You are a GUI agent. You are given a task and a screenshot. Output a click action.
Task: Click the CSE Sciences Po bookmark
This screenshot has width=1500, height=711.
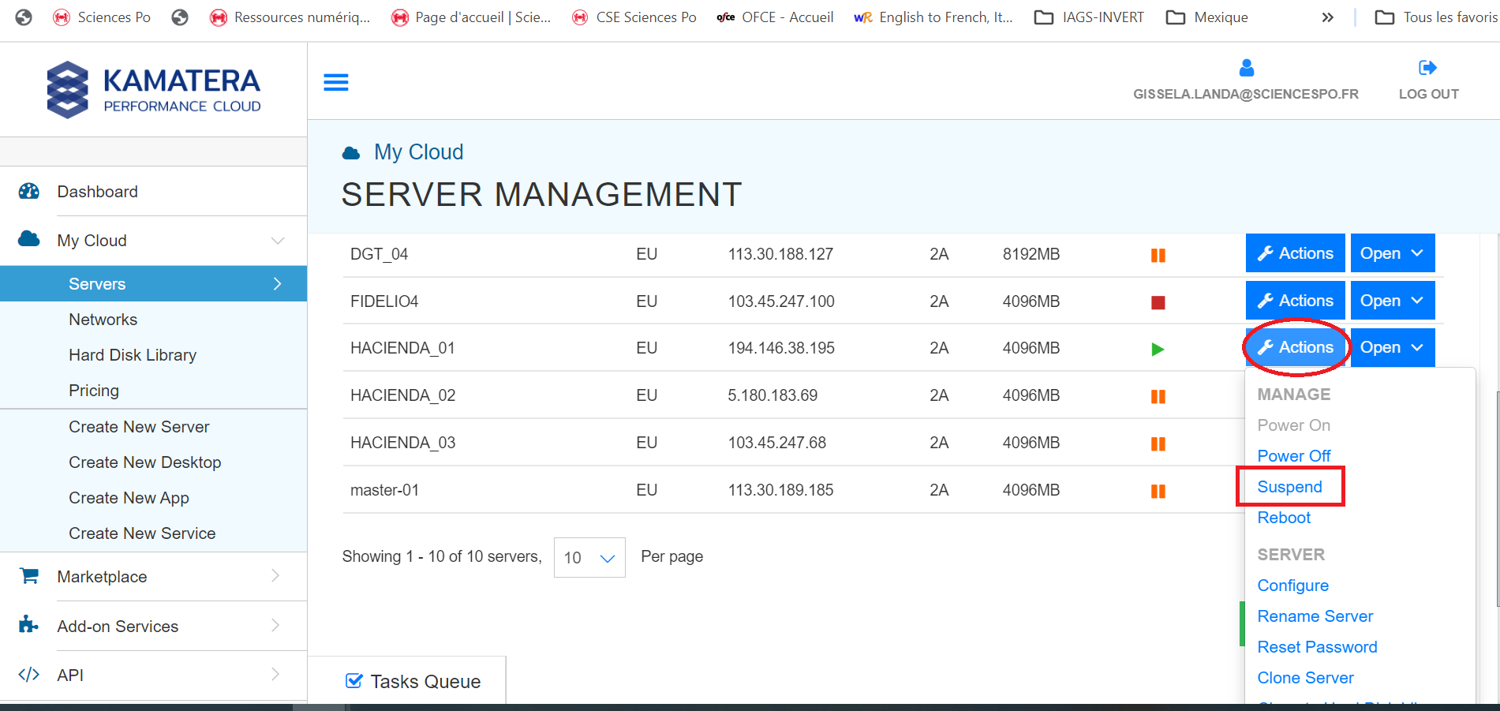[x=634, y=17]
